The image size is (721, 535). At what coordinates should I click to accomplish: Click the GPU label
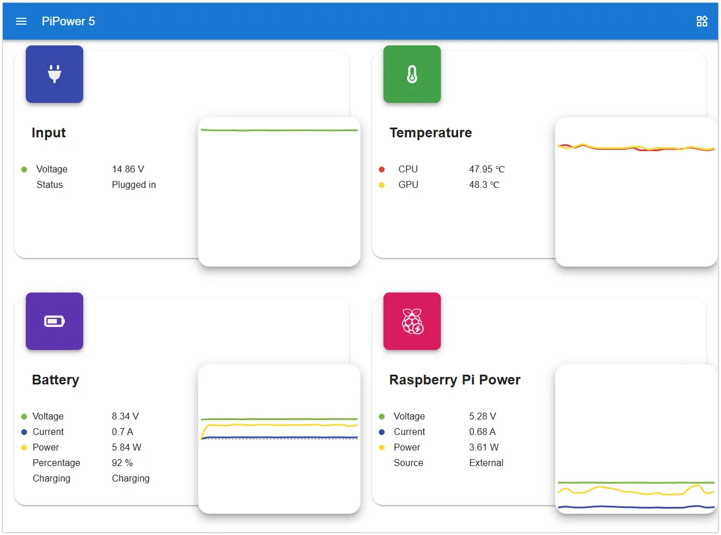pyautogui.click(x=408, y=185)
